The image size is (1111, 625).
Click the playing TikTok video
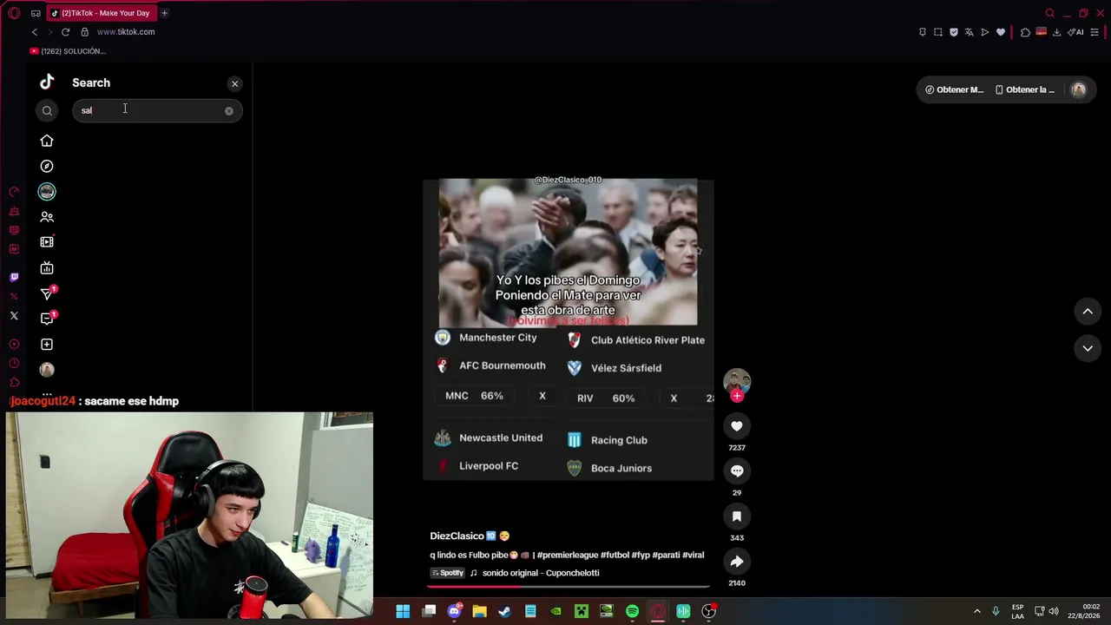coord(568,330)
